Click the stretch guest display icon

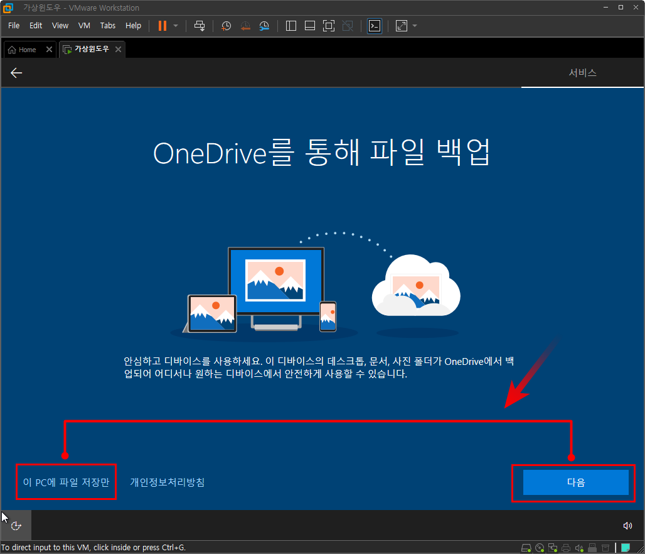click(x=402, y=26)
